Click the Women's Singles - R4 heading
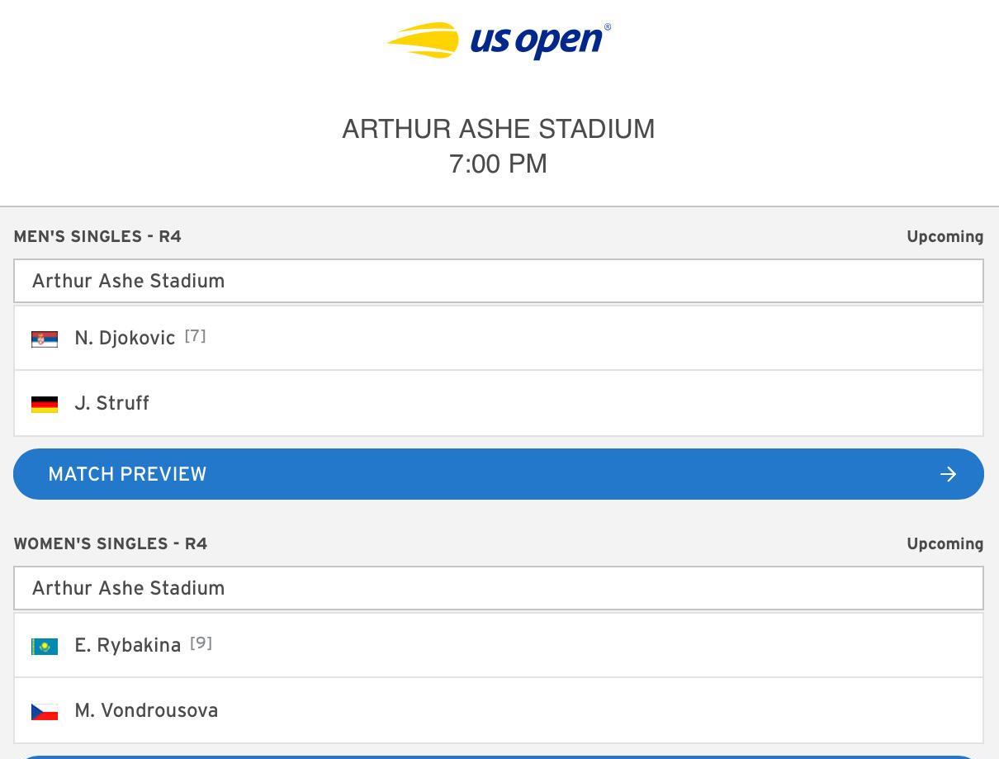Screen dimensions: 999x759 click(x=111, y=544)
